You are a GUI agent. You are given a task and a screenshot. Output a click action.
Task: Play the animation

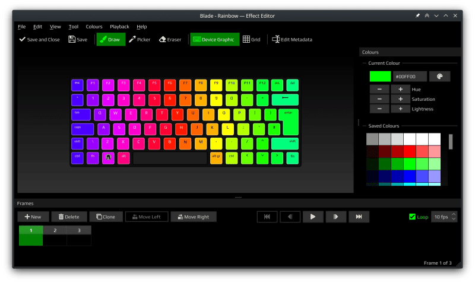pyautogui.click(x=313, y=217)
